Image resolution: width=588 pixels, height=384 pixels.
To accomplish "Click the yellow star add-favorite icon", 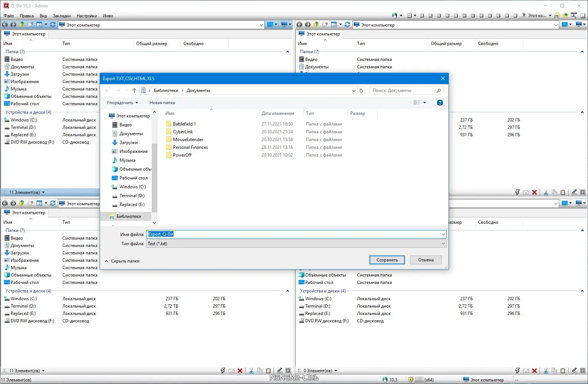I will (x=565, y=16).
